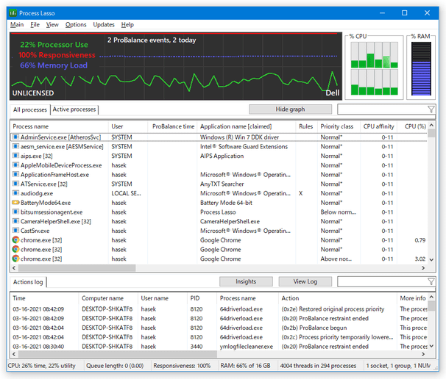This screenshot has height=379, width=446.
Task: Click the aesm_service.exe process icon
Action: point(15,146)
